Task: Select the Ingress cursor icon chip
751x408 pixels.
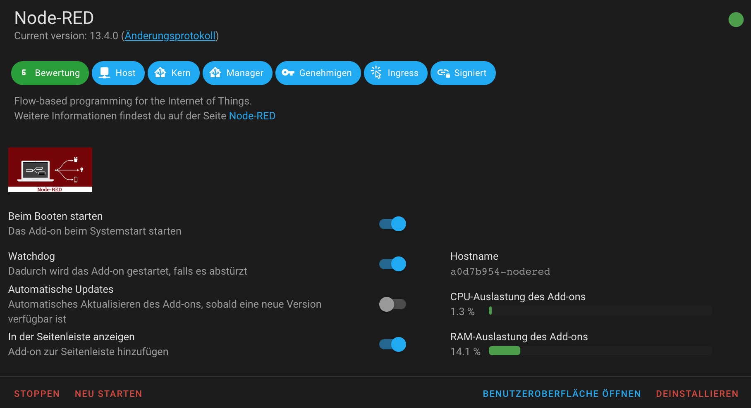Action: click(x=377, y=73)
